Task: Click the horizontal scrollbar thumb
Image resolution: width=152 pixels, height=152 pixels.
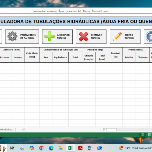Action: coord(111,130)
